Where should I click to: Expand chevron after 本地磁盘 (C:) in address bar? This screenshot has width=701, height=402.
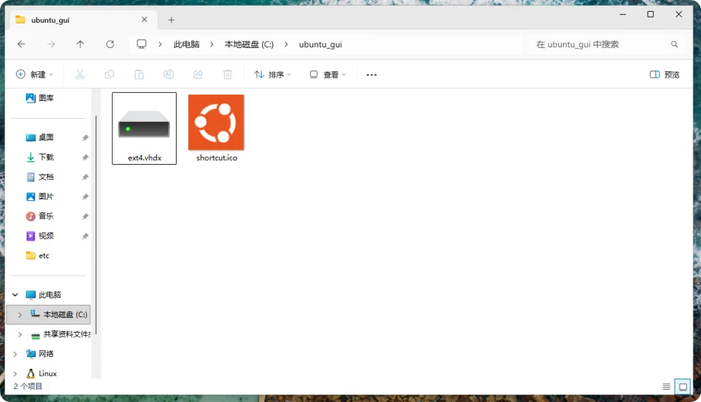286,44
